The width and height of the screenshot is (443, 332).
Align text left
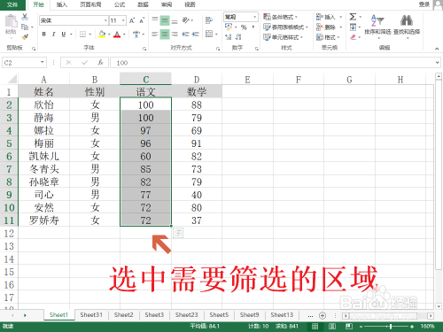coord(155,35)
